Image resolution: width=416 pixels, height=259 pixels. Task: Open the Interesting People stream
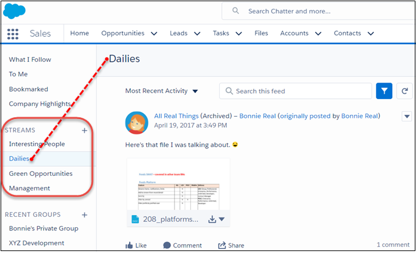click(x=37, y=144)
